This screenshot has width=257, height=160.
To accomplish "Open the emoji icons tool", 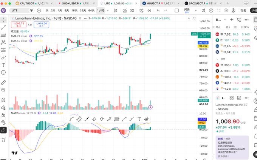I will [3, 72].
